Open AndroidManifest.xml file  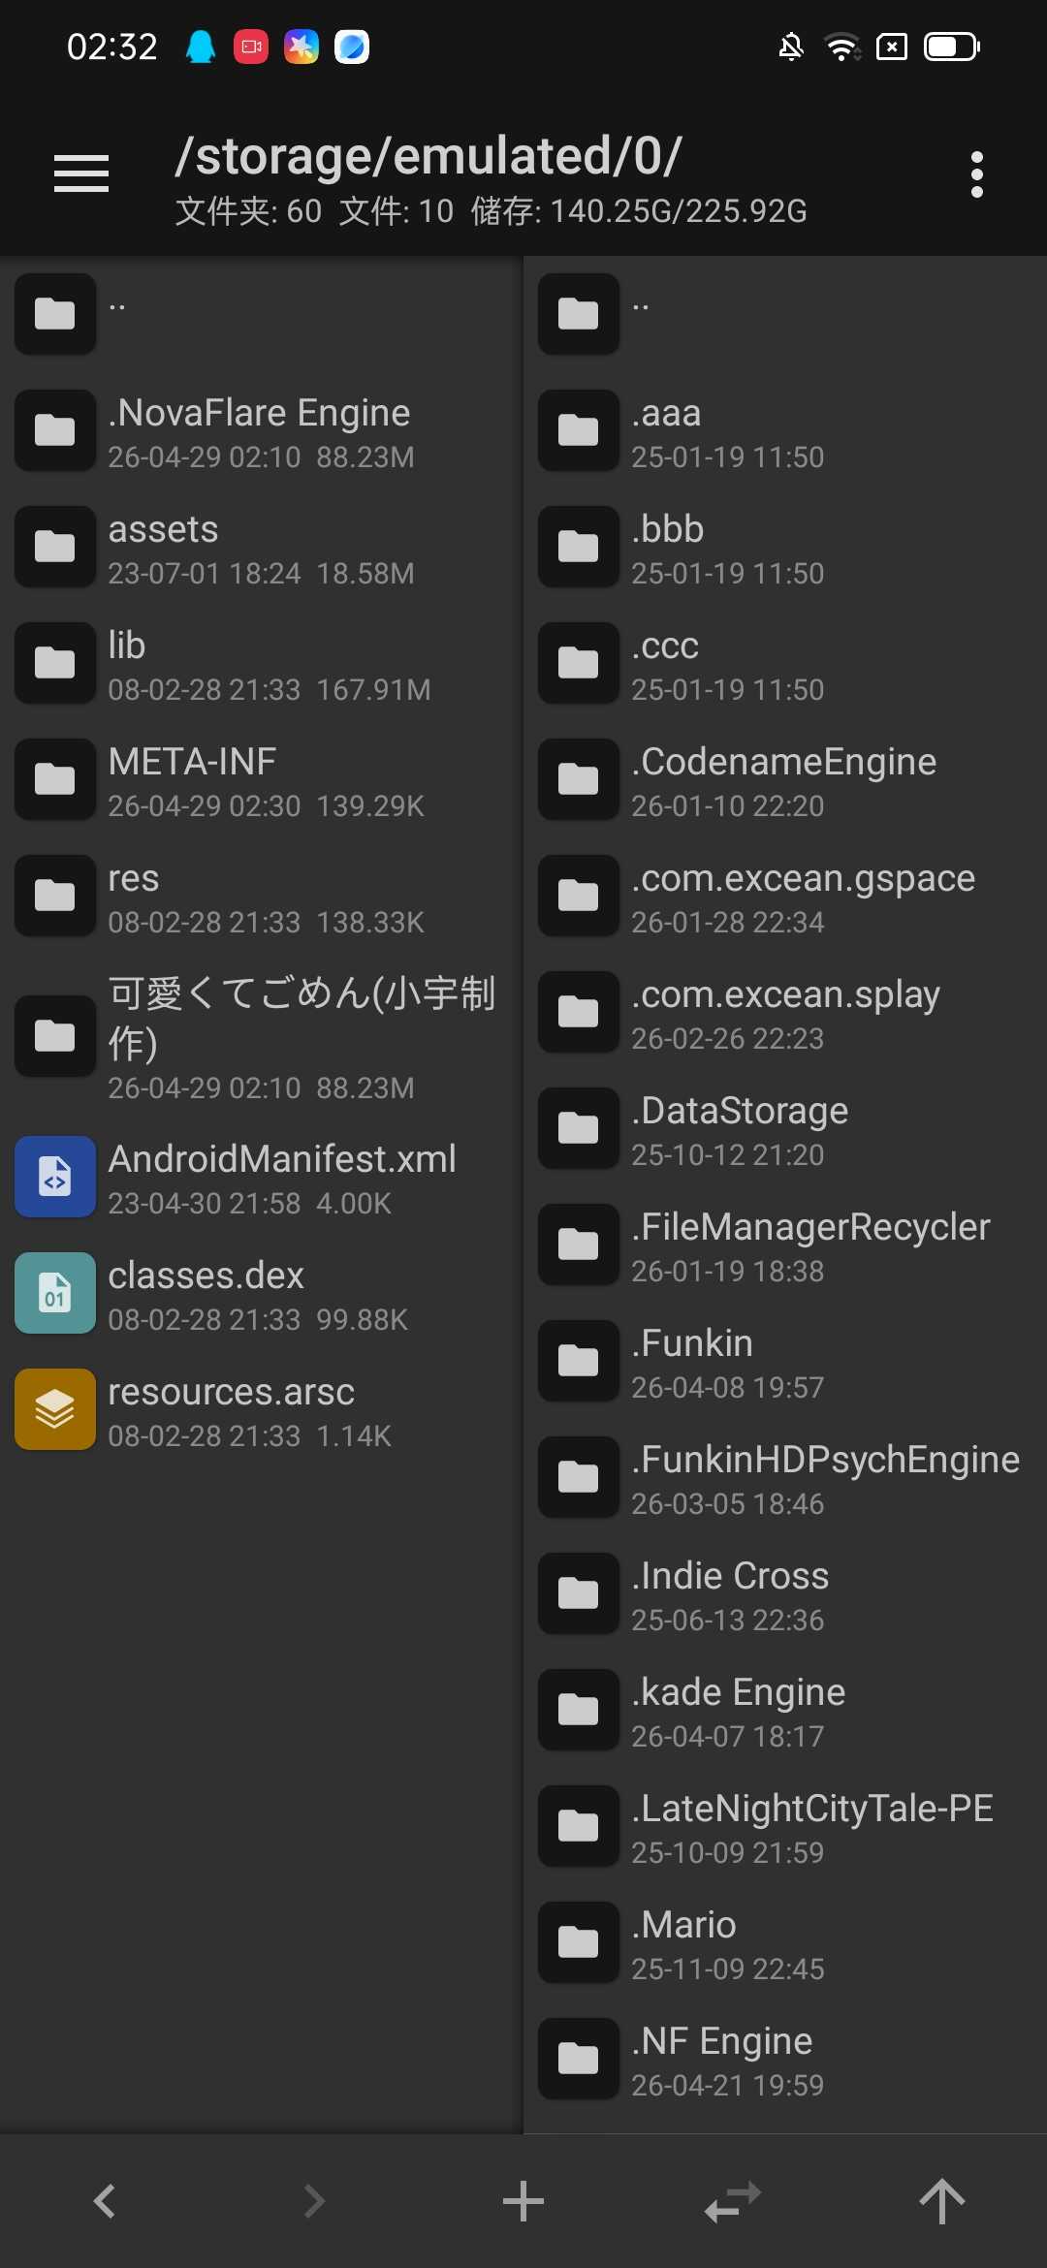[281, 1177]
